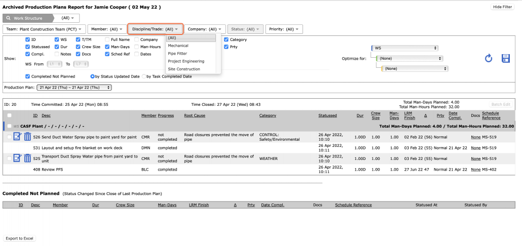
Task: Select (All) in Discipline/Trade list
Action: click(191, 38)
